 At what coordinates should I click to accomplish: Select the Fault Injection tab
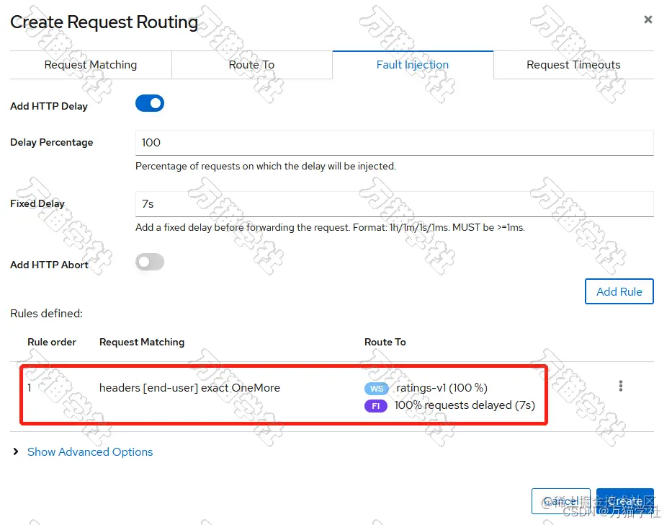pyautogui.click(x=413, y=65)
